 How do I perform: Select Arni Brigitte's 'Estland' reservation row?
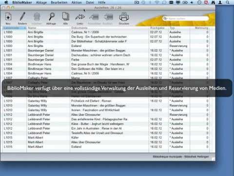click(x=106, y=46)
